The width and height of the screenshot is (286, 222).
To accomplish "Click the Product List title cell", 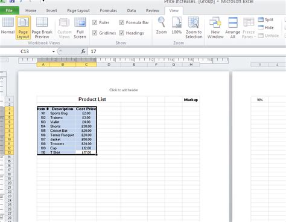I will click(x=92, y=99).
